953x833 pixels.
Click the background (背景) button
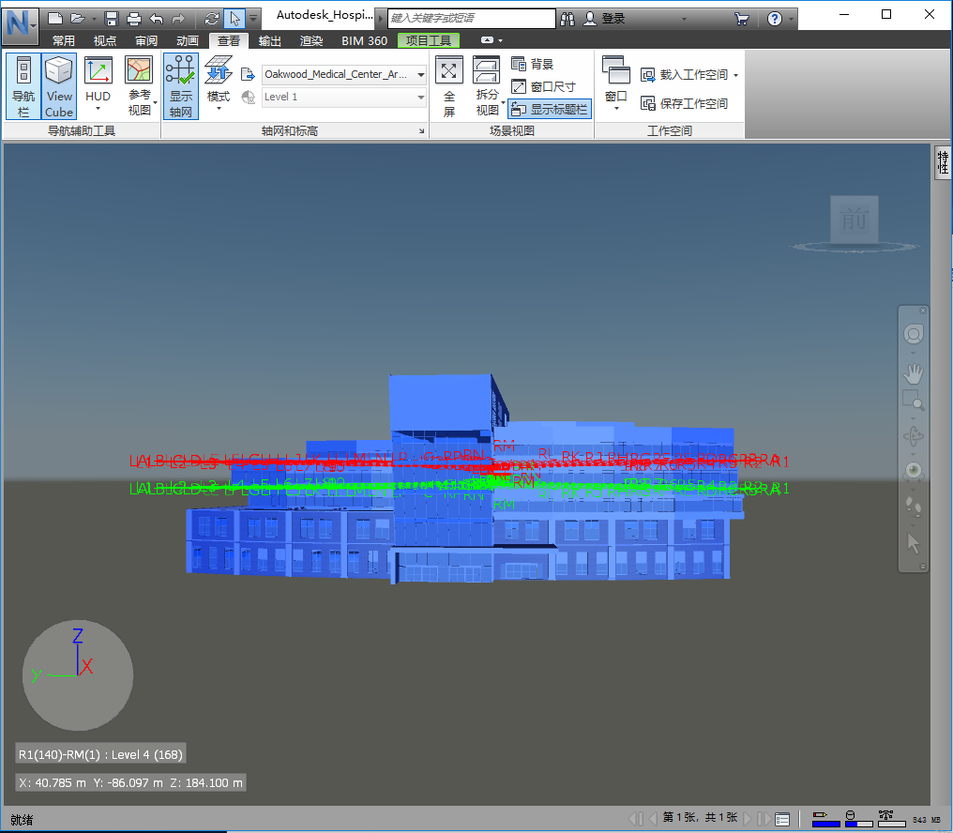(x=533, y=64)
